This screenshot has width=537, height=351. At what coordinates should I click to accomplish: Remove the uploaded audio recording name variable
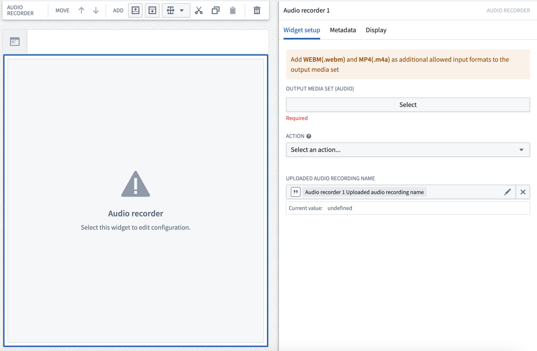pos(523,192)
